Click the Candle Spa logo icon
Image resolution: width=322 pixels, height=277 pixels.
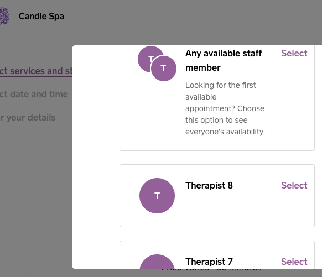[4, 16]
